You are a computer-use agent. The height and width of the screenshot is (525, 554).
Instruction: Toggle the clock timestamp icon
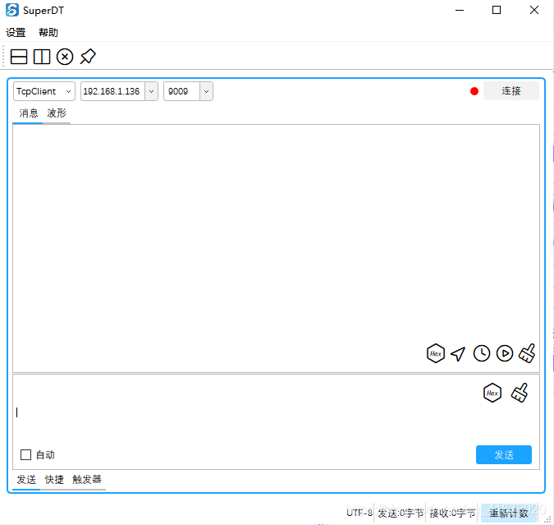[x=481, y=353]
